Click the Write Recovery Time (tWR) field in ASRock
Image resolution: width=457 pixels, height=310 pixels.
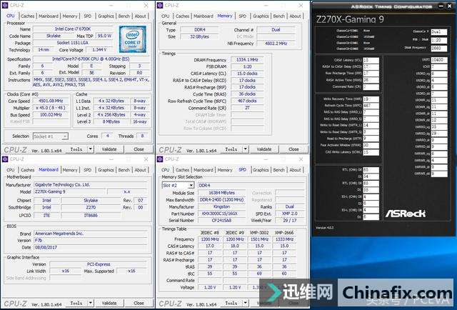point(371,99)
